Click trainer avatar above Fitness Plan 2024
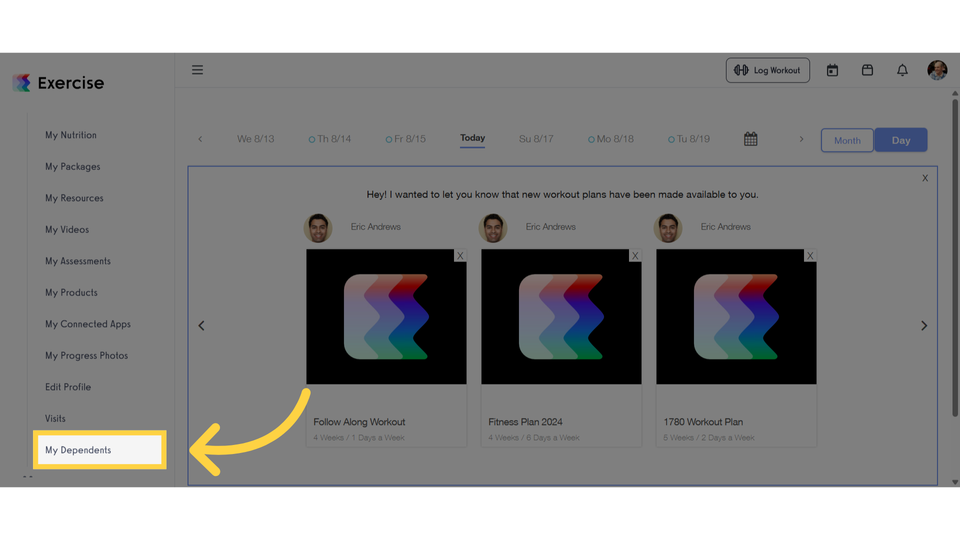Screen dimensions: 960x540 click(x=493, y=228)
